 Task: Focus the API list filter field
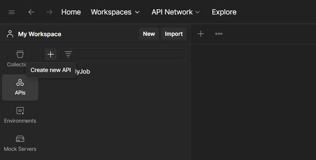122,54
